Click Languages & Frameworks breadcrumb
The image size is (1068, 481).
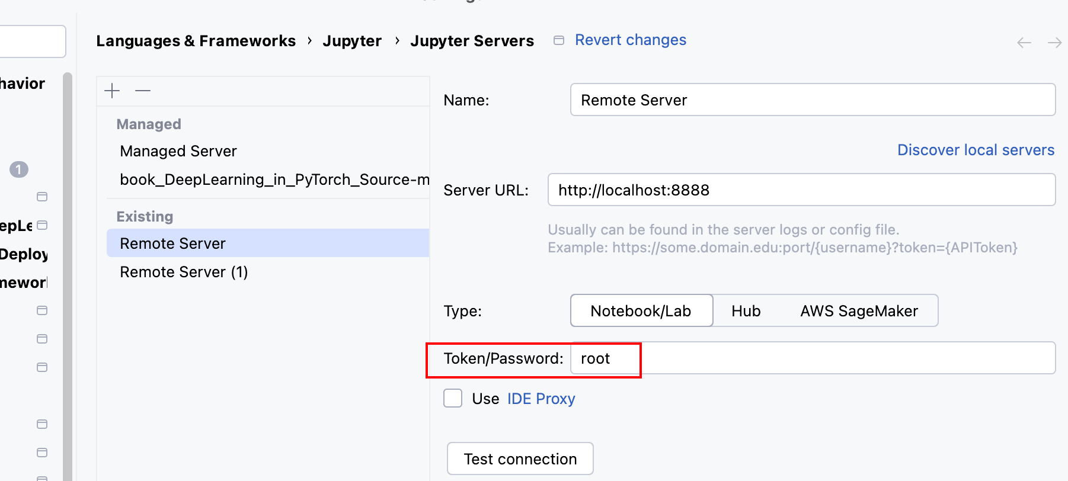tap(196, 41)
